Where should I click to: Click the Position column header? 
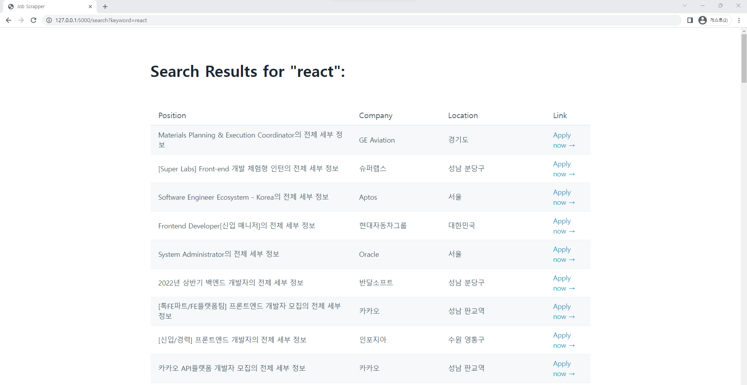172,115
